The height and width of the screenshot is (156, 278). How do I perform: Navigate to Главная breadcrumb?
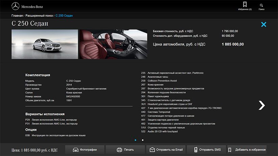[x=17, y=16]
